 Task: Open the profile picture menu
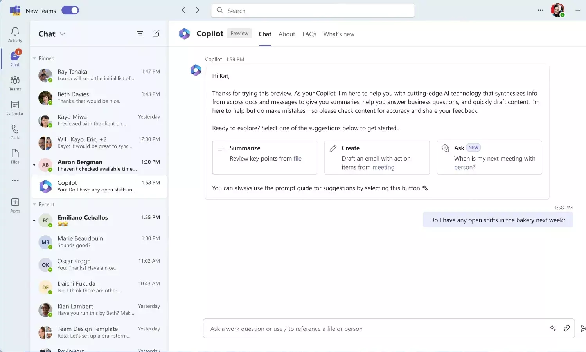pos(557,10)
